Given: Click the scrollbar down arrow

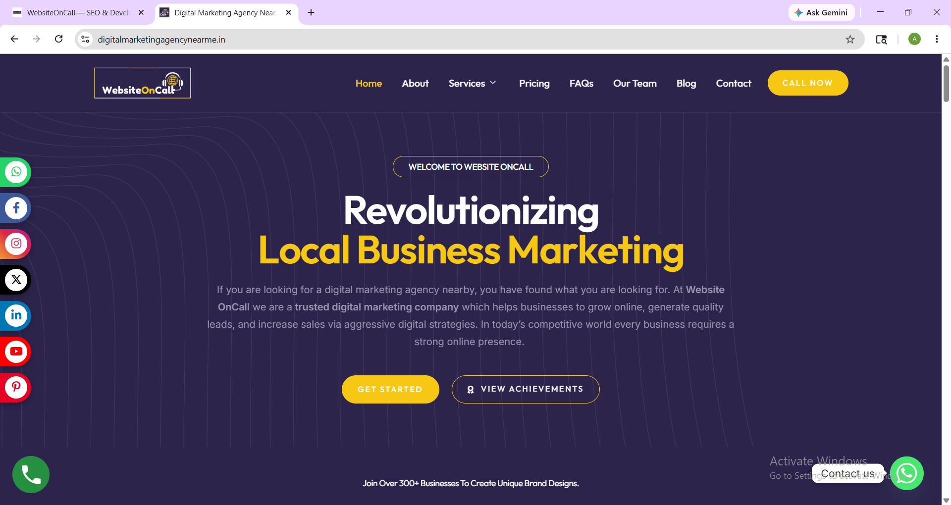Looking at the screenshot, I should pos(946,500).
